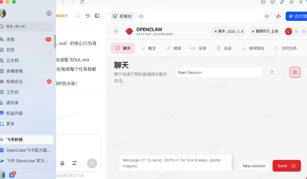
Task: Open 视频会议 video meetings in sidebar
Action: point(27,81)
